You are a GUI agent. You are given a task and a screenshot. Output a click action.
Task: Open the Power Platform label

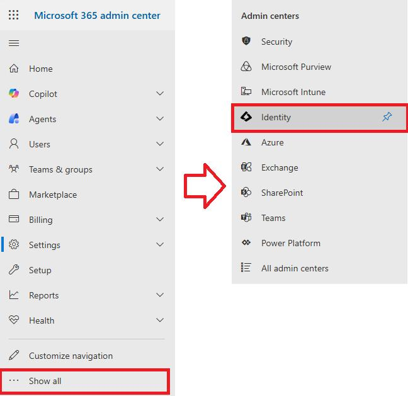291,243
